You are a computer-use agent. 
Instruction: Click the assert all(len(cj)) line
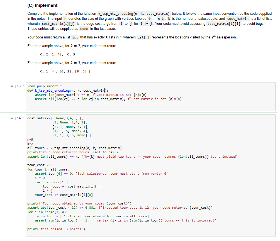click(x=81, y=99)
